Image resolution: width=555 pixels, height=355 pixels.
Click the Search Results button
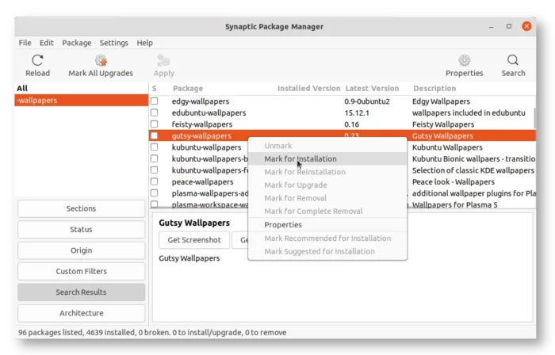click(81, 292)
